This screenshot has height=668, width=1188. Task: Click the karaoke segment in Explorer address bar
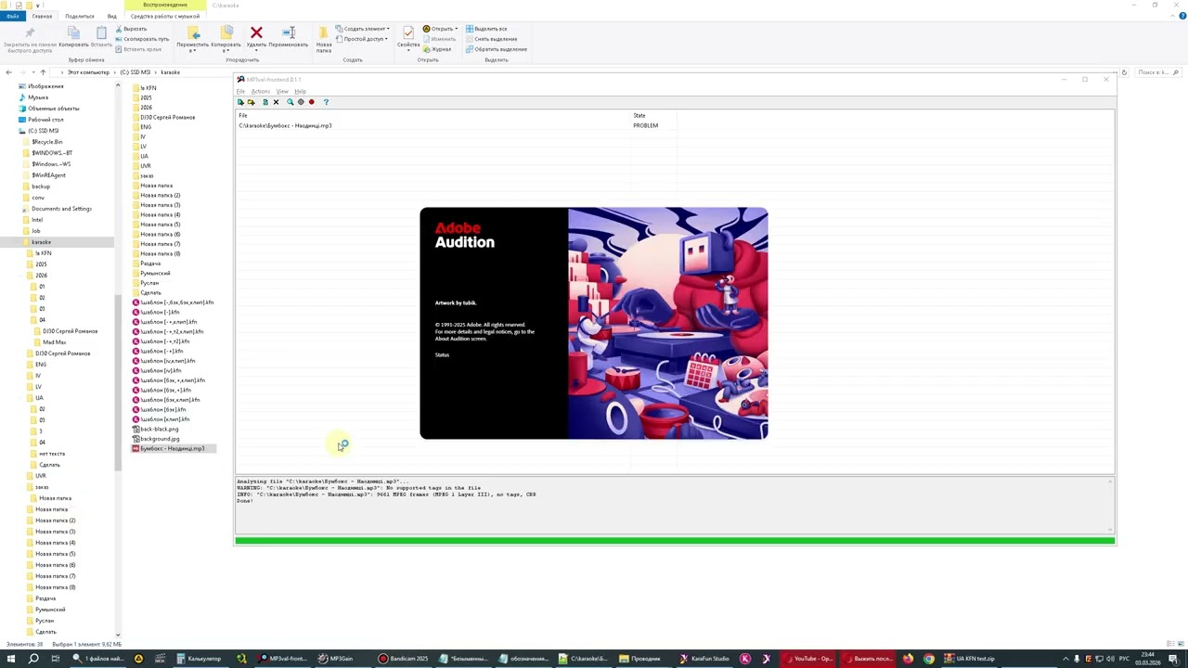[170, 72]
